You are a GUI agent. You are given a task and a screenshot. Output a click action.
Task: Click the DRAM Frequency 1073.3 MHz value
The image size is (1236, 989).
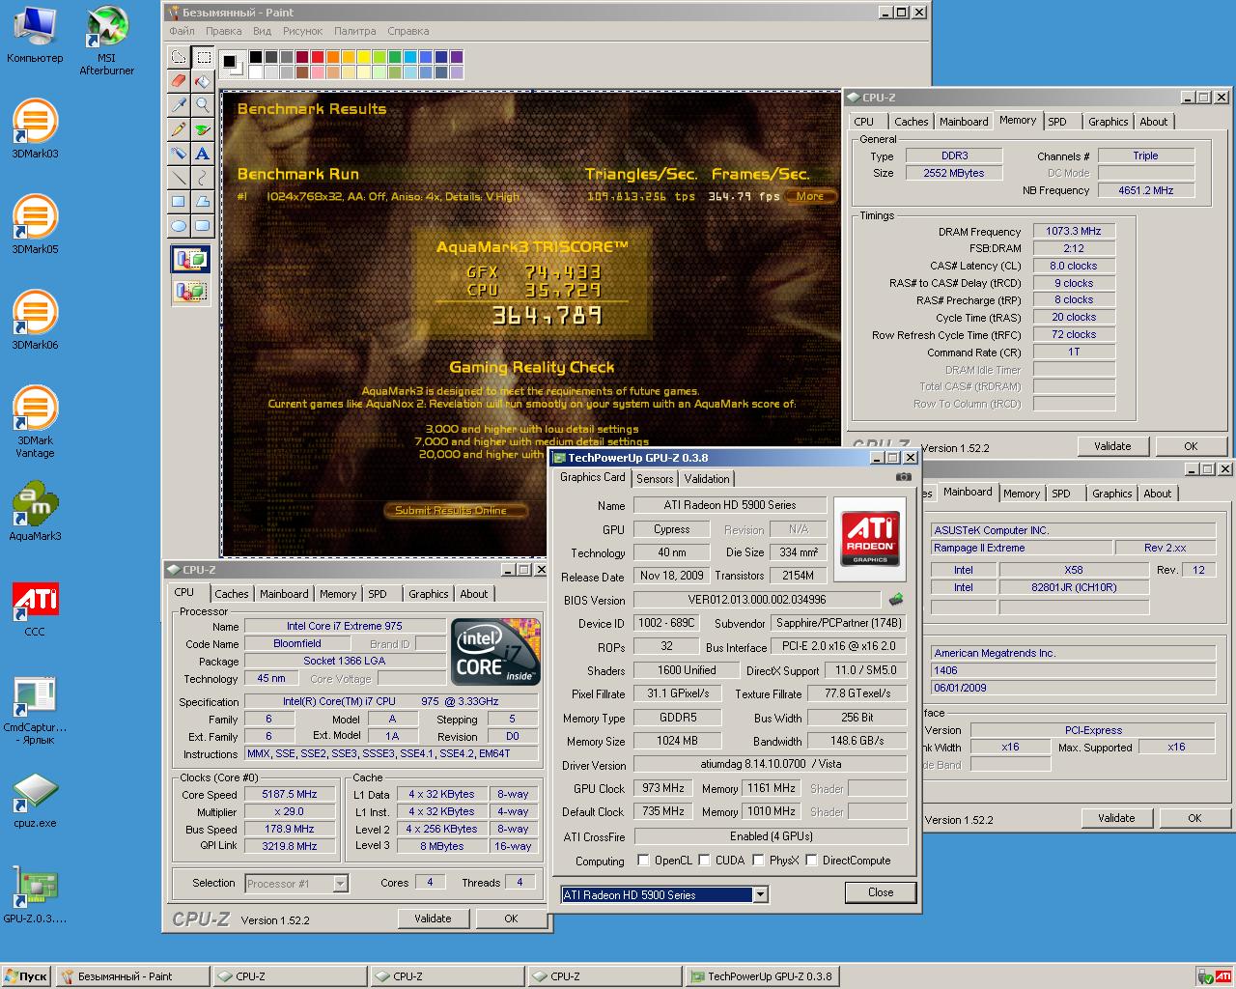coord(1074,231)
